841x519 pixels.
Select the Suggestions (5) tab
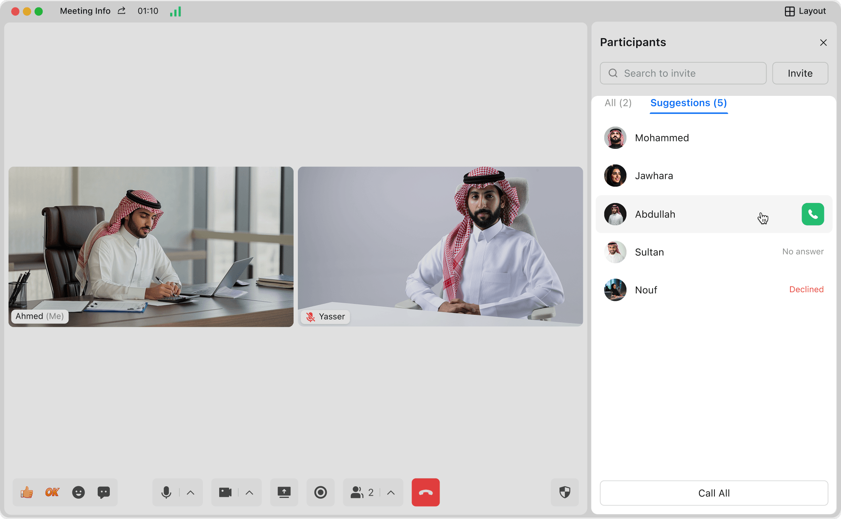click(x=688, y=103)
